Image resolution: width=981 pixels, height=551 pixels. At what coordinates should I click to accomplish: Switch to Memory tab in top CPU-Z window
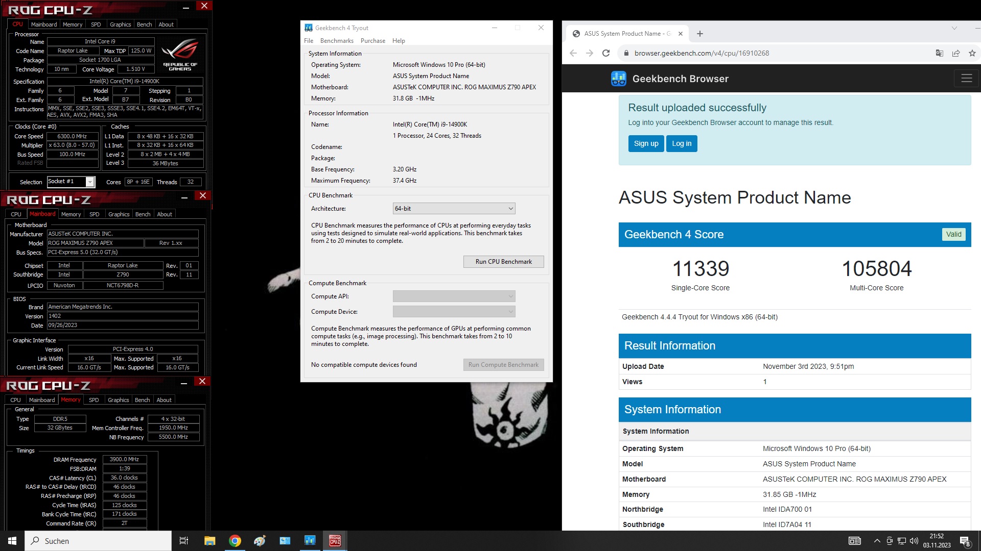tap(73, 24)
